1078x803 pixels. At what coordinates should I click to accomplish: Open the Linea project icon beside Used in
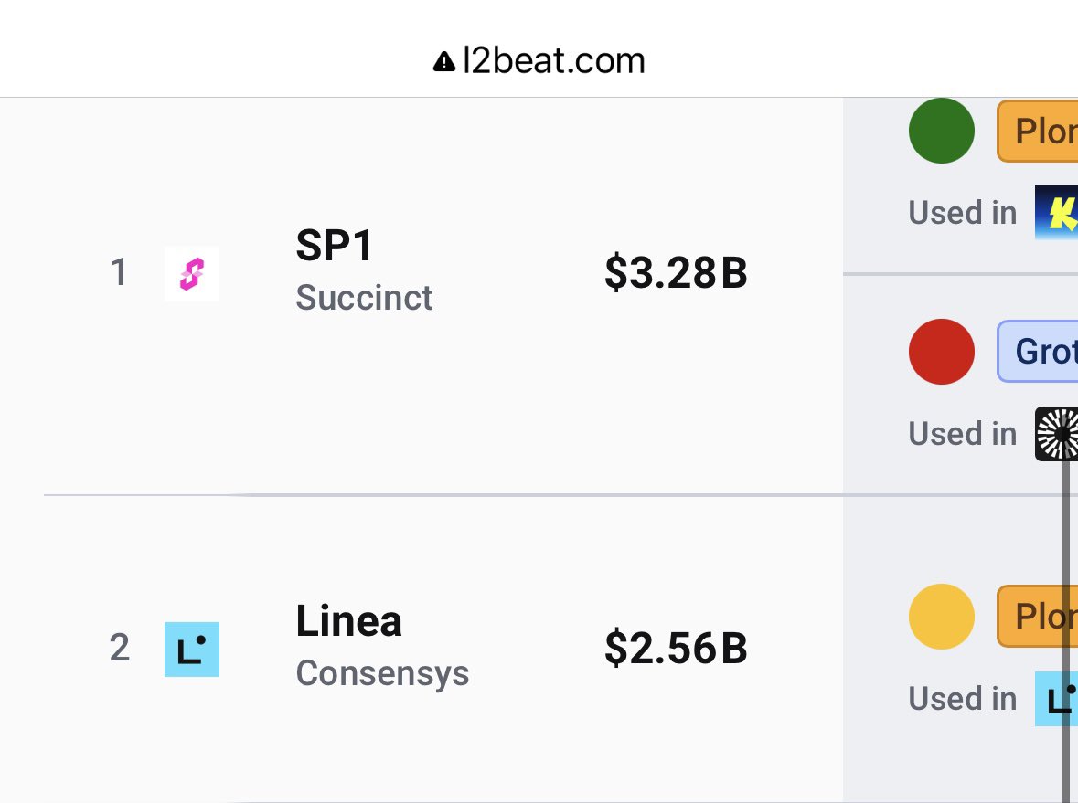click(x=1057, y=699)
